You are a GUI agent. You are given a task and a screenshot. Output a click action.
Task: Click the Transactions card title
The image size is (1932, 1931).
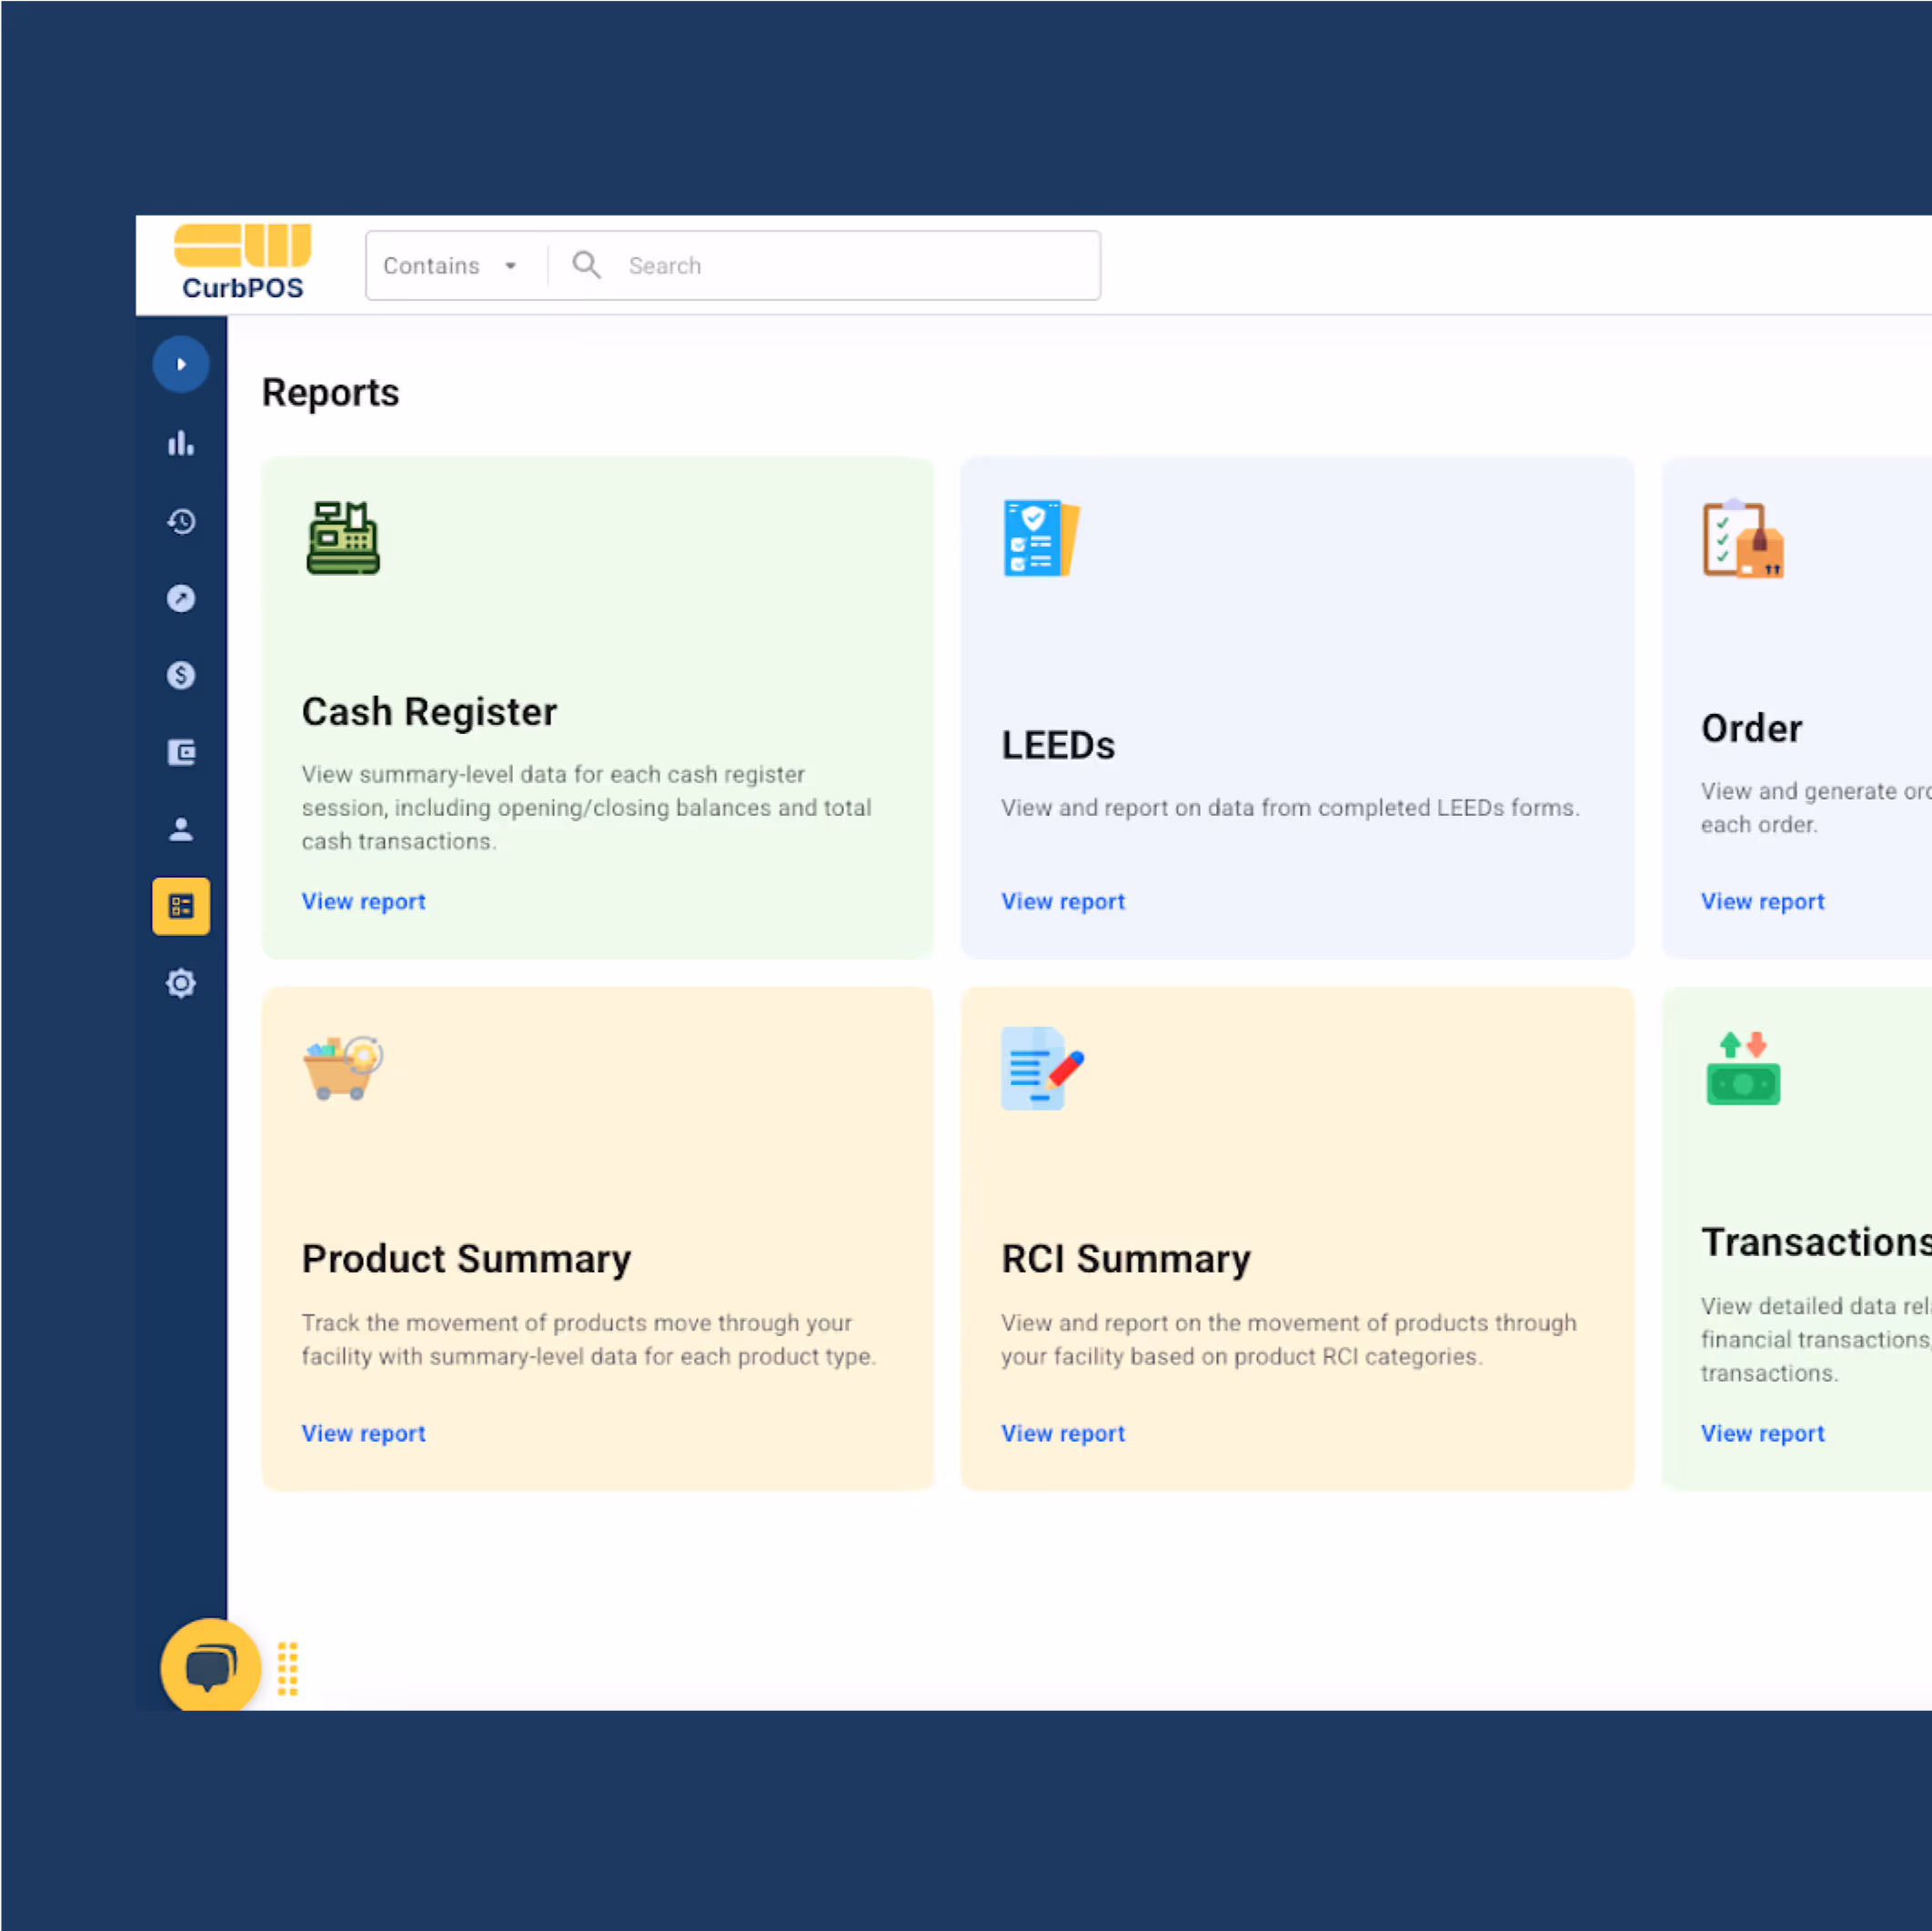(1816, 1241)
